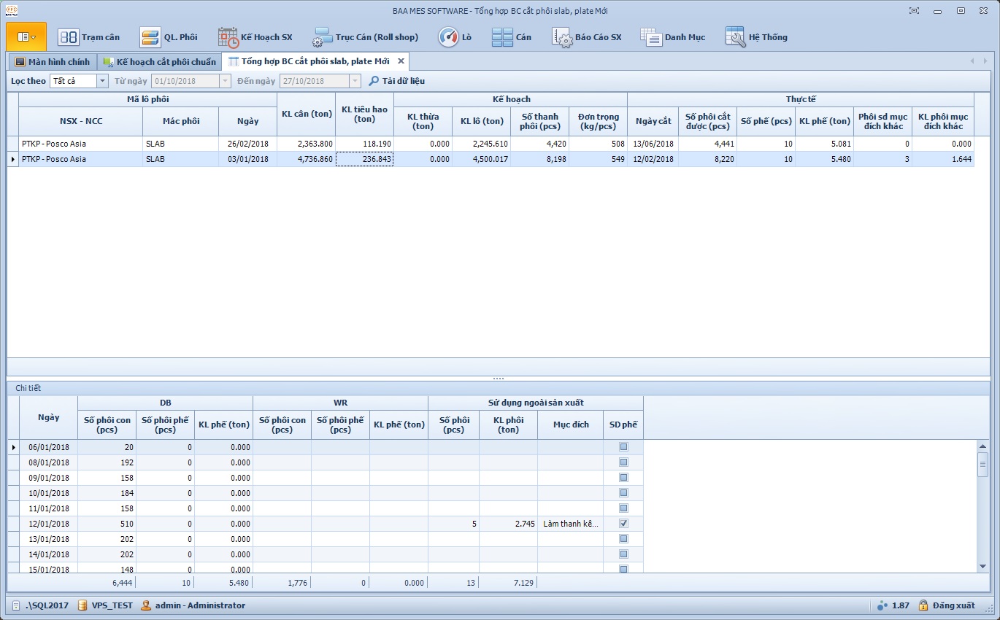Switch to Kế hoạch cắt phôi chuẩn tab
This screenshot has height=620, width=1000.
pyautogui.click(x=159, y=62)
